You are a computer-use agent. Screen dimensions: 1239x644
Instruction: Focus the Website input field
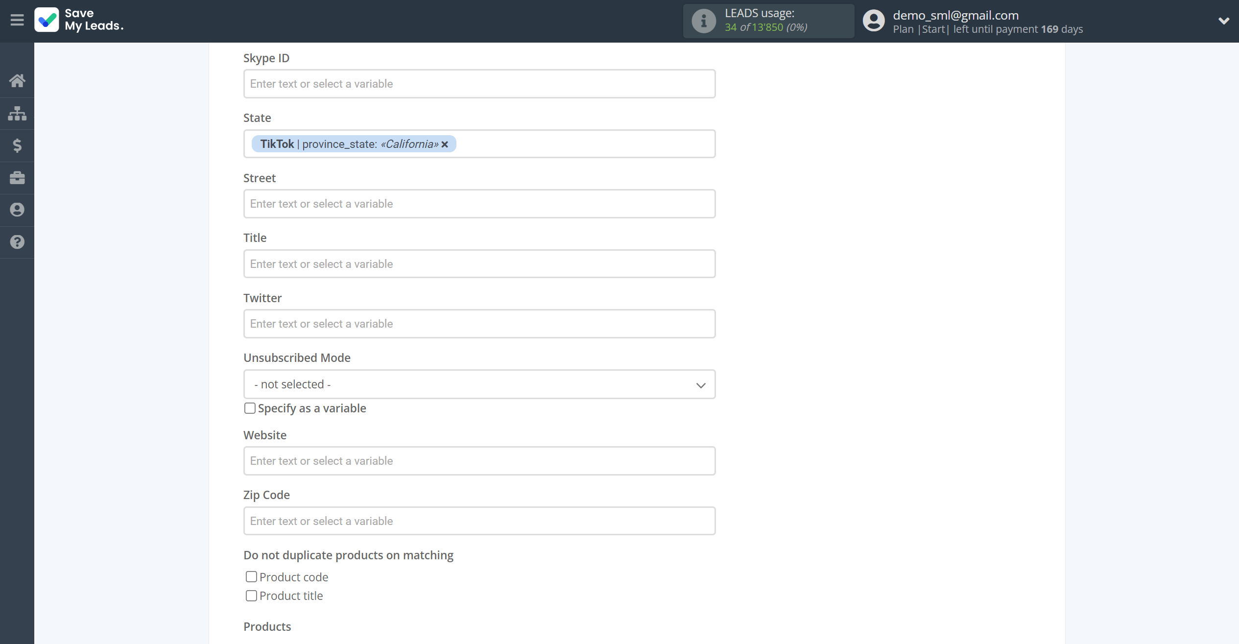coord(479,461)
